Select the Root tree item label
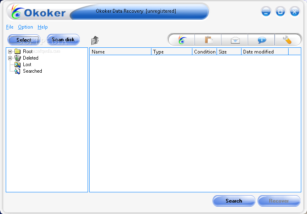This screenshot has width=307, height=214. click(27, 51)
